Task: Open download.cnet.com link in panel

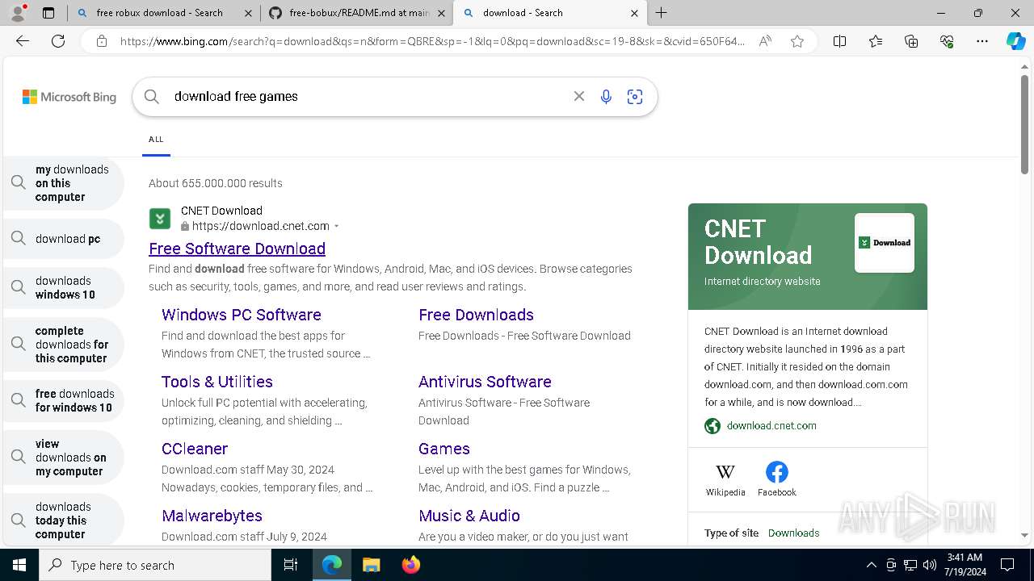Action: pyautogui.click(x=771, y=425)
